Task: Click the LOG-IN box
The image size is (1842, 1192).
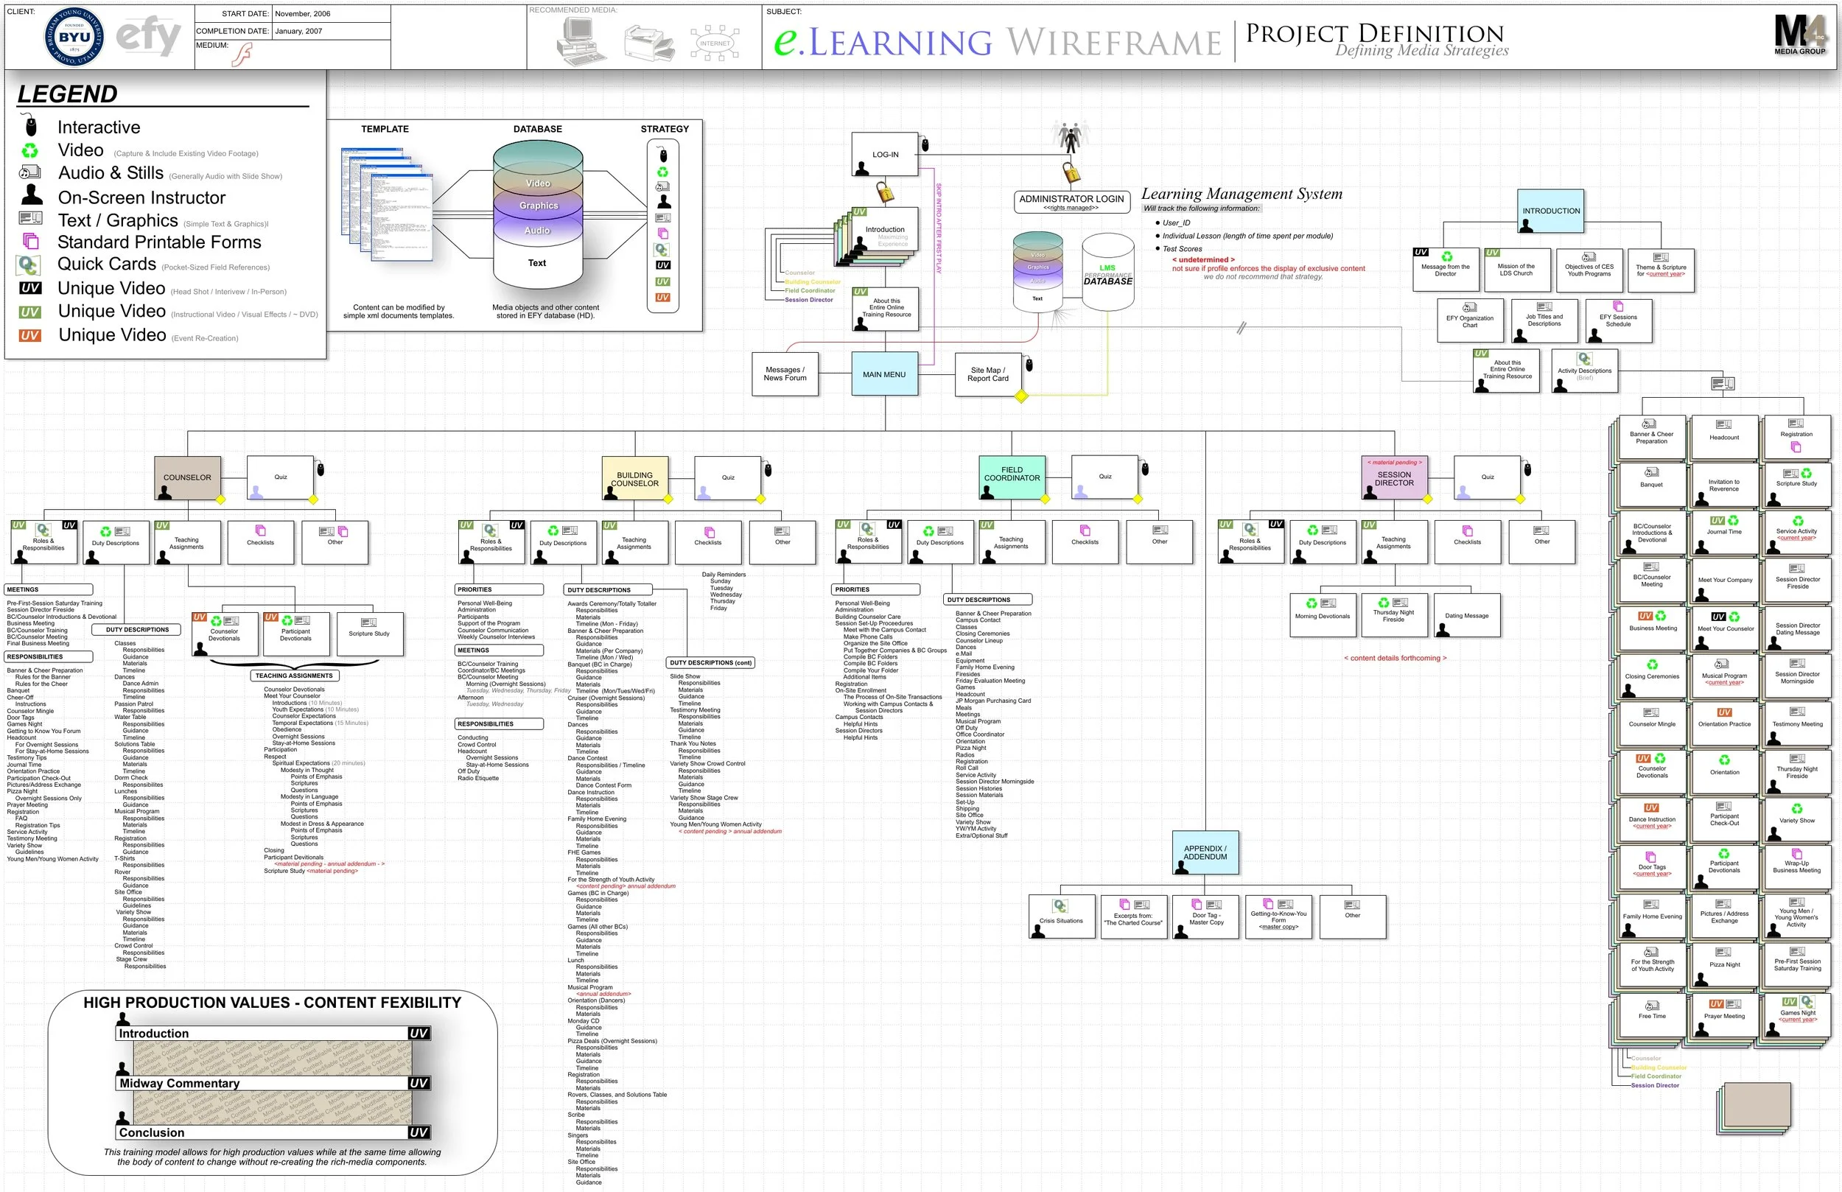Action: (x=885, y=154)
